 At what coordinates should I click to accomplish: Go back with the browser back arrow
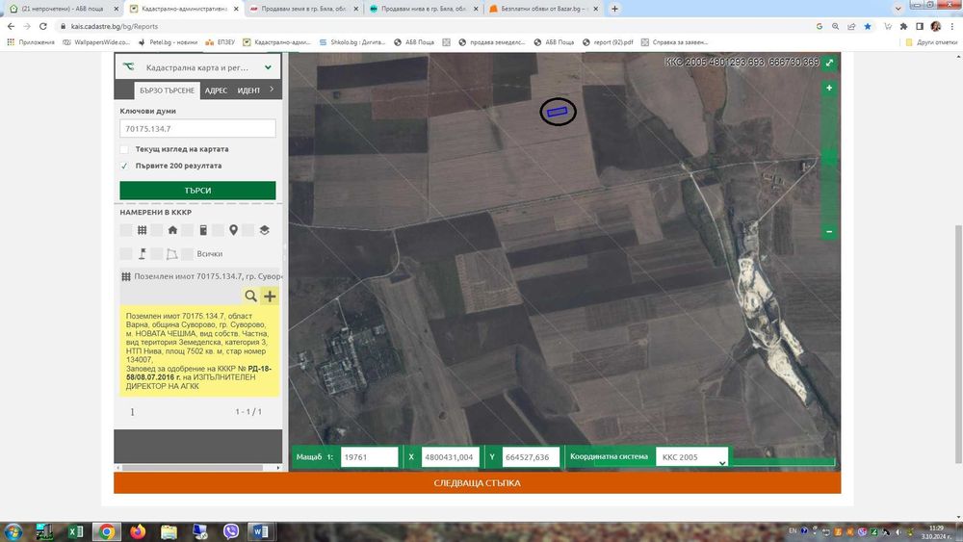(x=11, y=26)
